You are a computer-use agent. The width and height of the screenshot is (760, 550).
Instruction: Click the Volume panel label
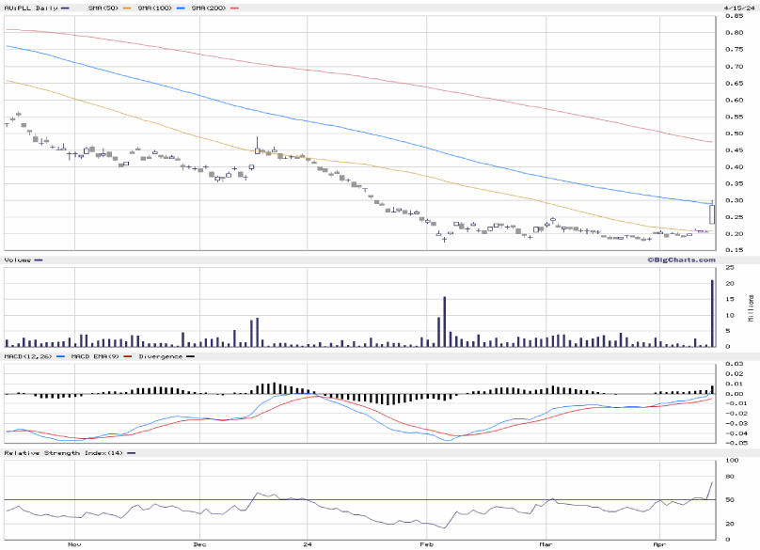17,259
